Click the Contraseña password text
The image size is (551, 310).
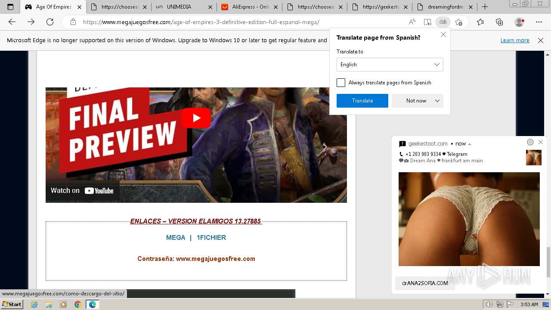pyautogui.click(x=196, y=259)
